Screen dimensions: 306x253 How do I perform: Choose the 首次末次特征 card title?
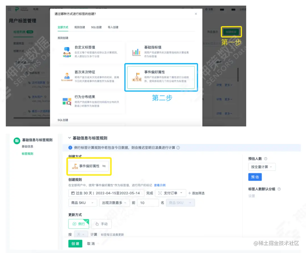click(85, 72)
